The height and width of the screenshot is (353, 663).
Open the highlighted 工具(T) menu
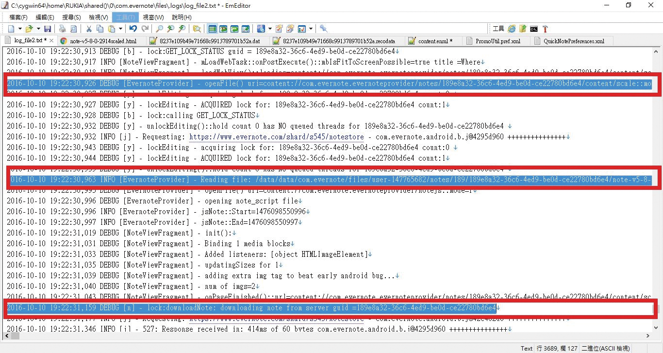(x=126, y=17)
